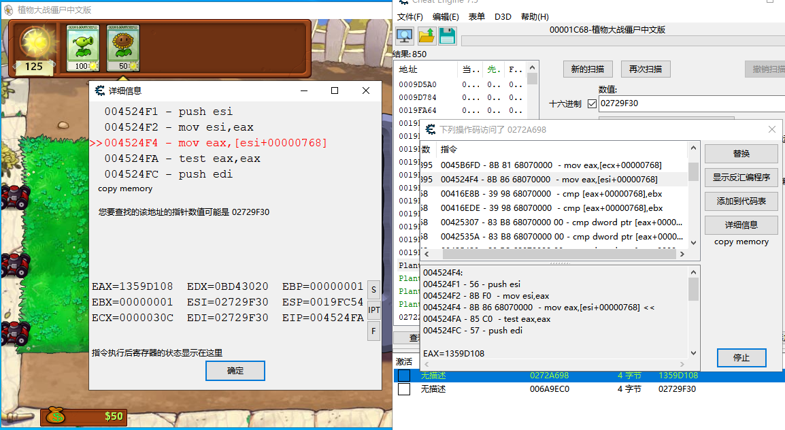This screenshot has width=785, height=430.
Task: Click the open file folder icon
Action: pos(427,36)
